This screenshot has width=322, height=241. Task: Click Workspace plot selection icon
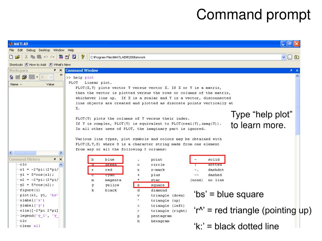[x=32, y=77]
